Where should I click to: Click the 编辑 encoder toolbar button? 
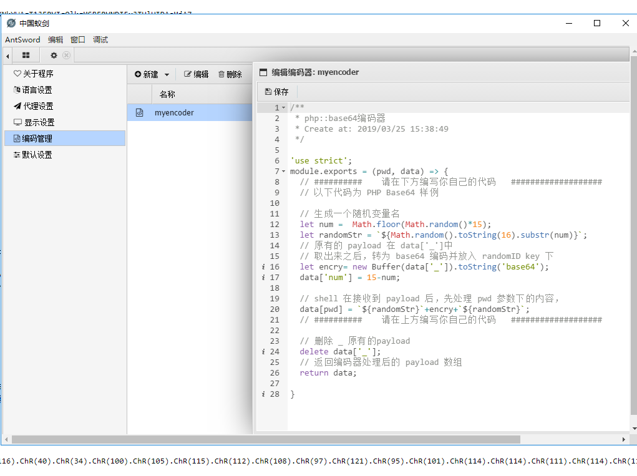pyautogui.click(x=197, y=74)
